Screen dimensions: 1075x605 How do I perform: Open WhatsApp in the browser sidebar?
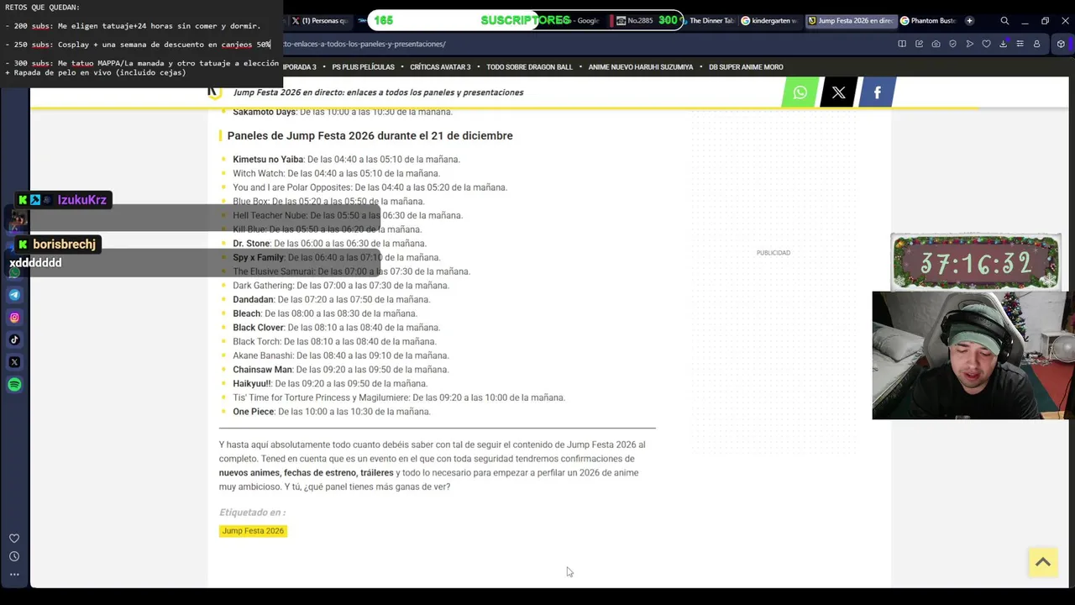14,273
